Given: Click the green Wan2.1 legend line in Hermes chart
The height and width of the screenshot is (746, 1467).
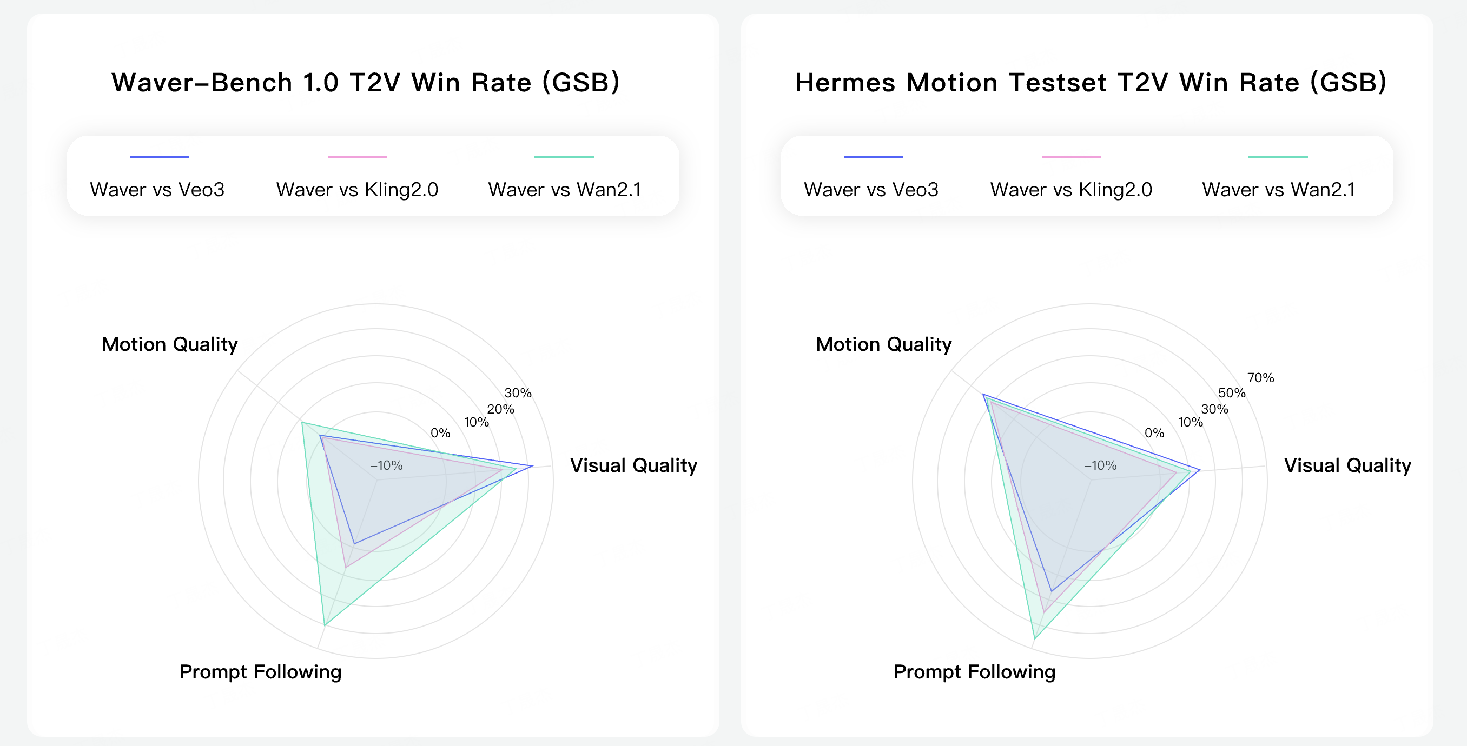Looking at the screenshot, I should (1278, 156).
